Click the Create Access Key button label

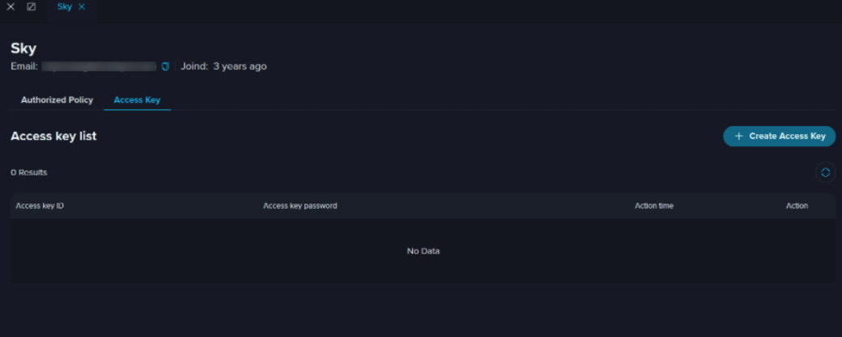[787, 136]
